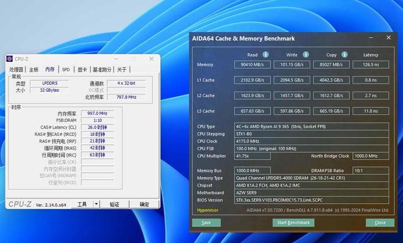403x243 pixels.
Task: Click the L3 Cache Write value 597.86 GB/s
Action: click(291, 111)
